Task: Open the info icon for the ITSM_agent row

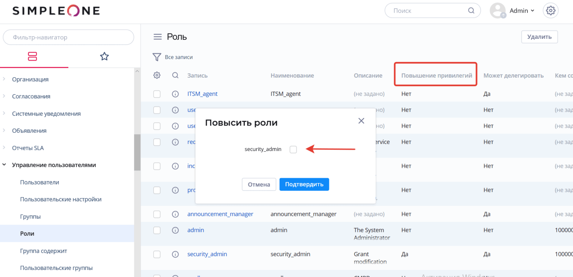Action: click(175, 94)
